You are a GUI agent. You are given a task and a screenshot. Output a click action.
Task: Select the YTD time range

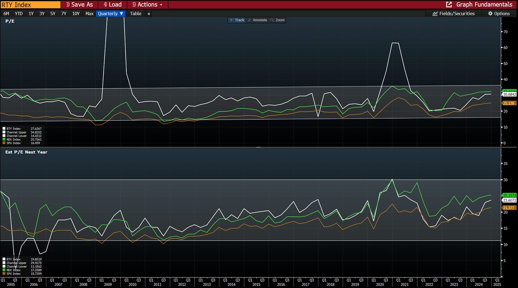pos(19,14)
